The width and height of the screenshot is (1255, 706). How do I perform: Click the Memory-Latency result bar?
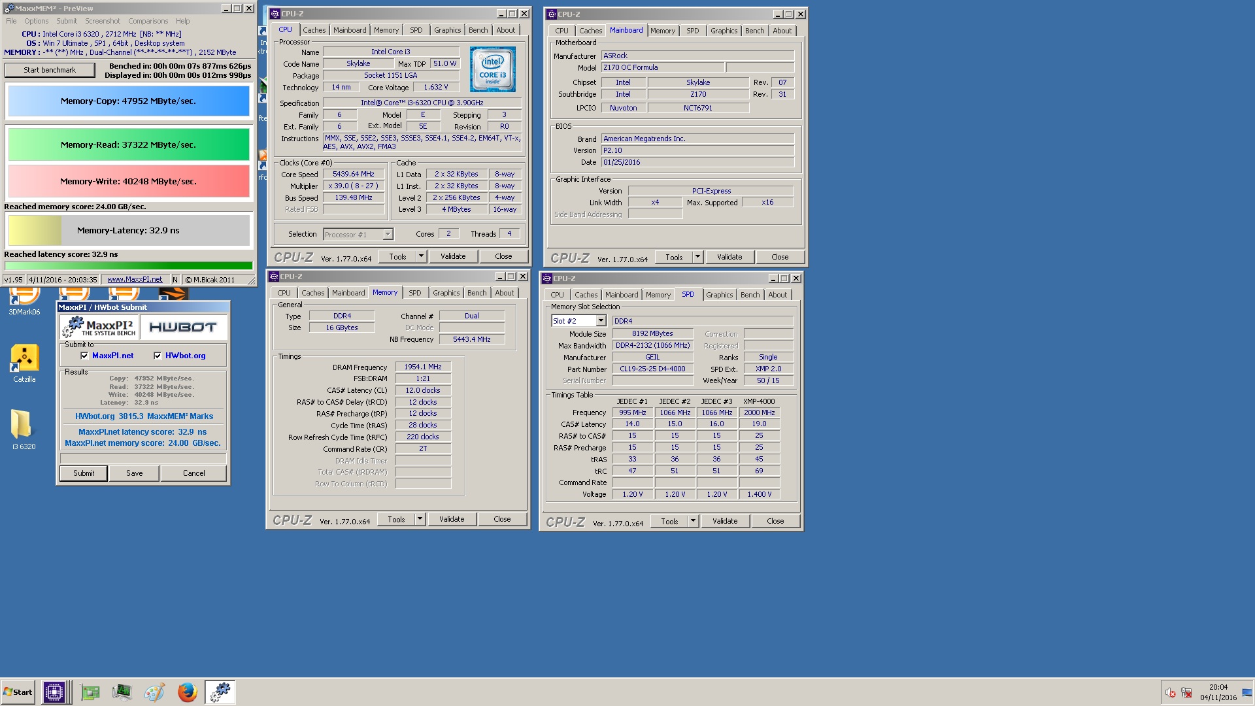click(x=129, y=231)
